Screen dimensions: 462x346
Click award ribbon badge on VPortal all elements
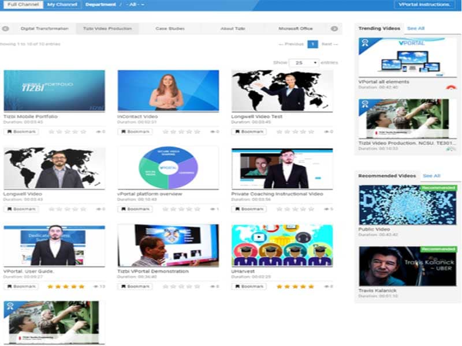(365, 43)
